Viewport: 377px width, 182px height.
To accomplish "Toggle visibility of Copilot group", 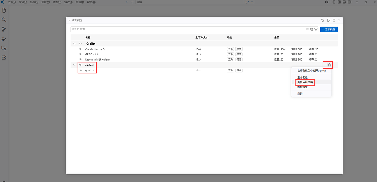I will coord(80,44).
